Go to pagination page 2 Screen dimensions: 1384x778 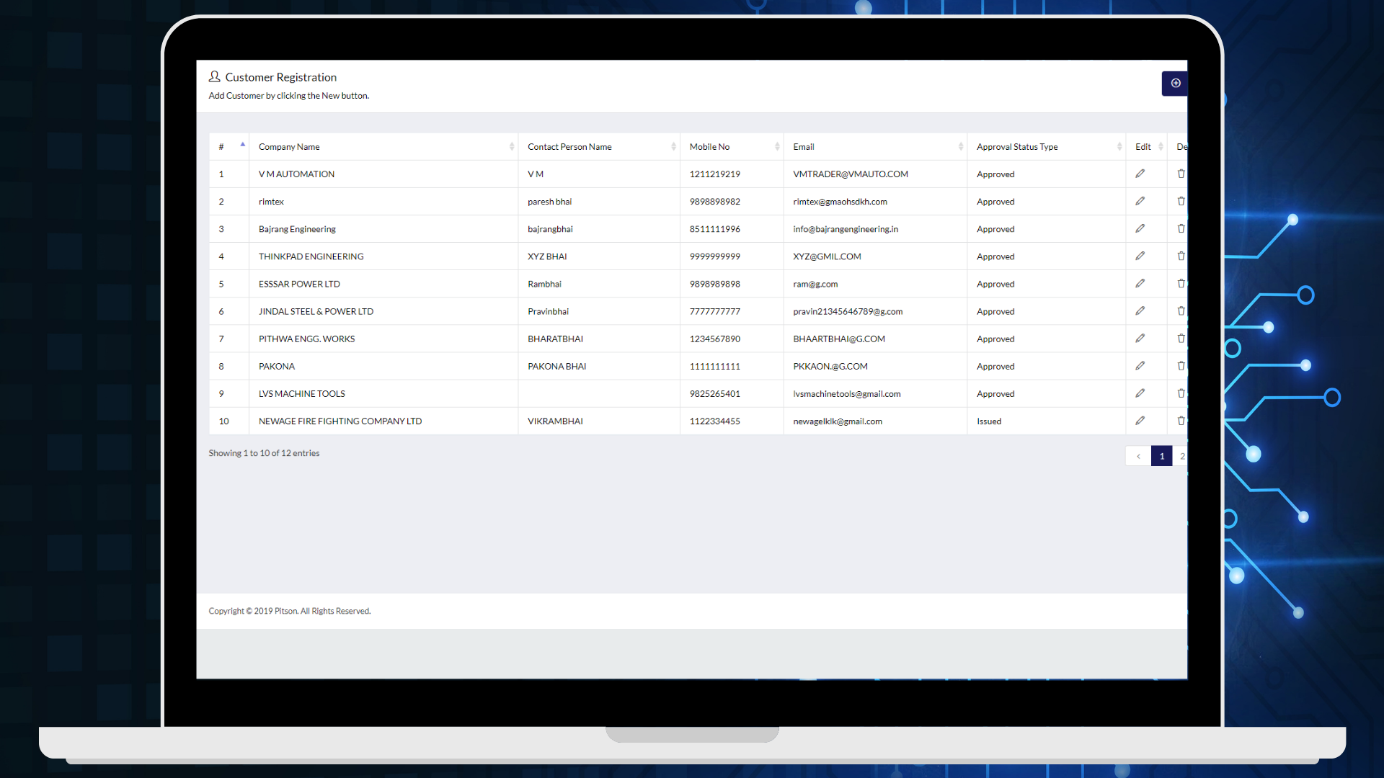[x=1181, y=456]
